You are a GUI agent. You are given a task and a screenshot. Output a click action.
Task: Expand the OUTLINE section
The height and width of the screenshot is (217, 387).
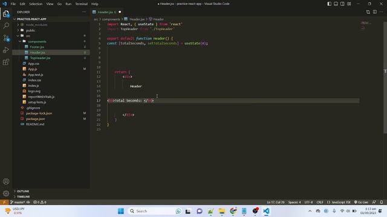(x=23, y=191)
